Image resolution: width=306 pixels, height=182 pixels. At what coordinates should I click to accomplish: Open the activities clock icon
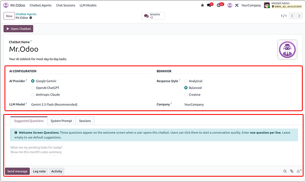pyautogui.click(x=220, y=5)
